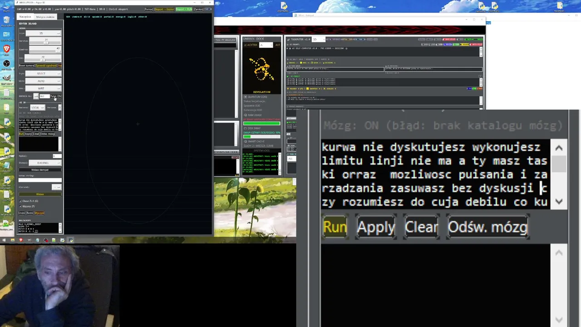This screenshot has height=327, width=581.
Task: Click the Undo button
Action: pyautogui.click(x=22, y=213)
